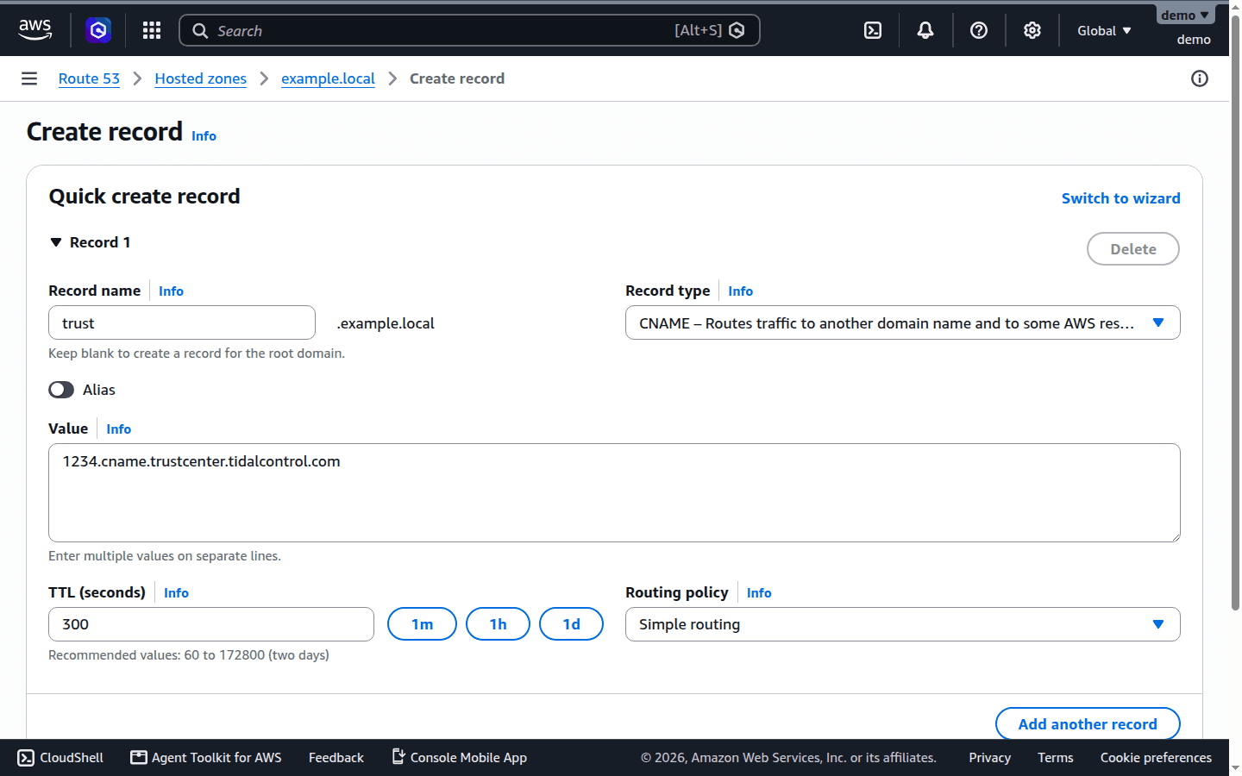Set TTL to 1d

(571, 624)
